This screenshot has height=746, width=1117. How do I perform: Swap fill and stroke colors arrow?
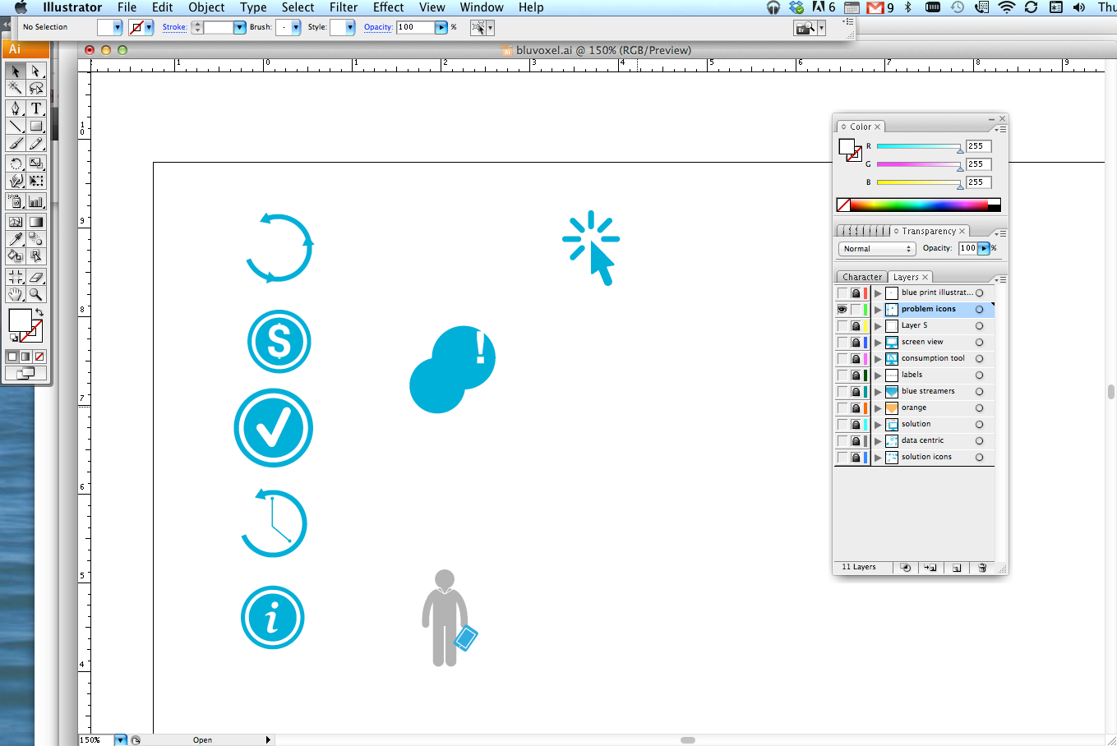coord(39,313)
